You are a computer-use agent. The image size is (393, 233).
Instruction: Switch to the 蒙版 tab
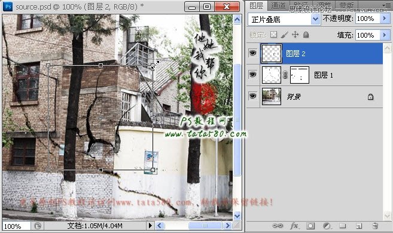346,5
